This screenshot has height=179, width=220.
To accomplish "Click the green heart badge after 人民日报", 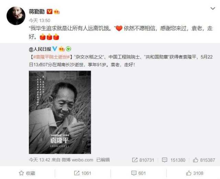I will coord(68,49).
